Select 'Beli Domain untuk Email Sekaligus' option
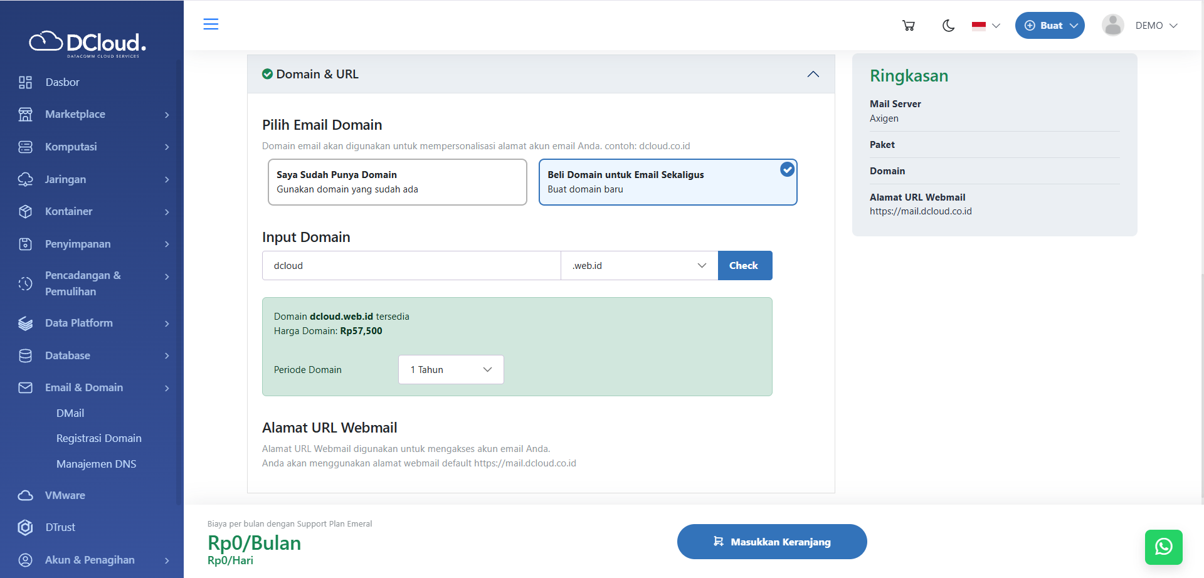The height and width of the screenshot is (578, 1204). tap(667, 182)
